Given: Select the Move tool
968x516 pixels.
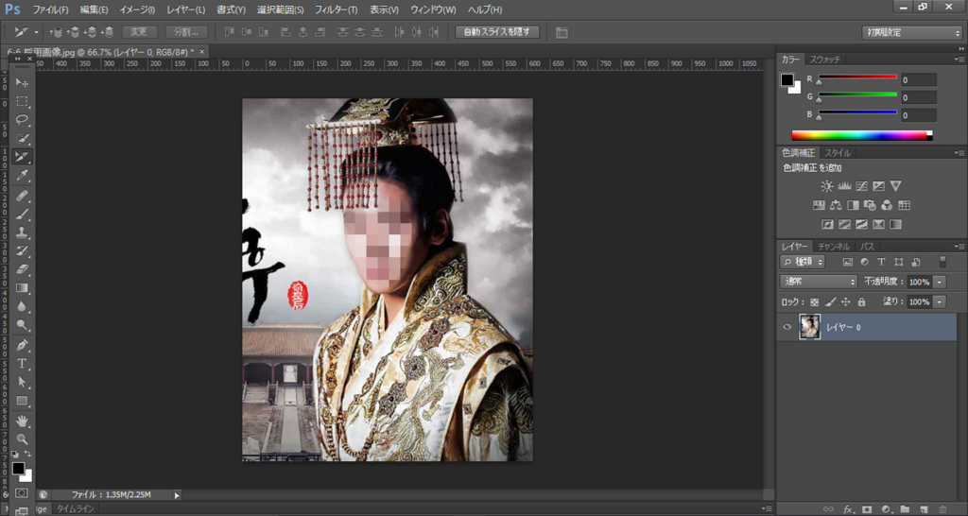Looking at the screenshot, I should 22,83.
